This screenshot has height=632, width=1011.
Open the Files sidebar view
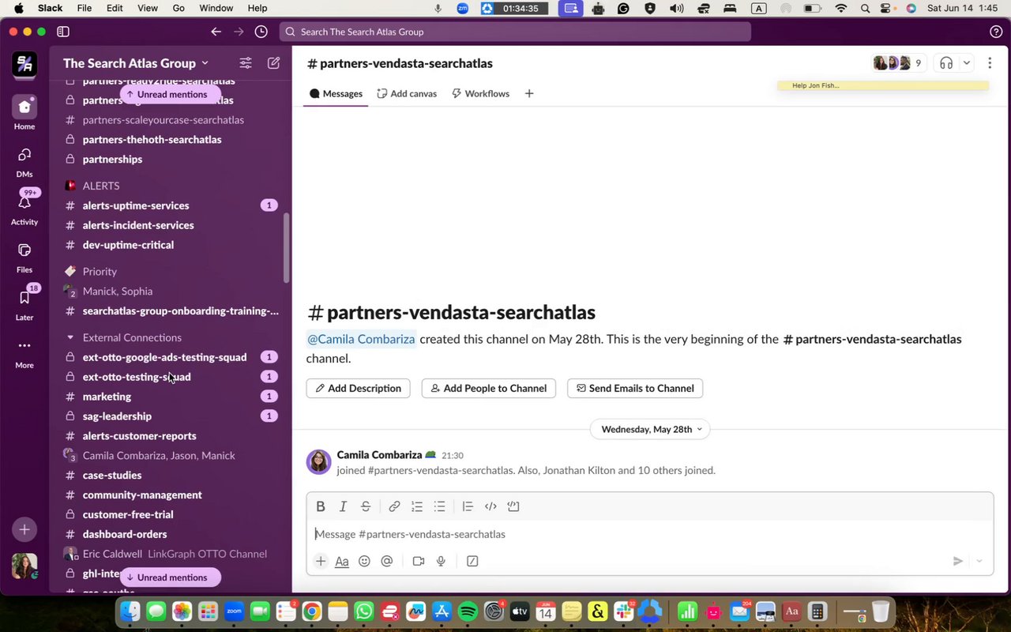tap(24, 257)
